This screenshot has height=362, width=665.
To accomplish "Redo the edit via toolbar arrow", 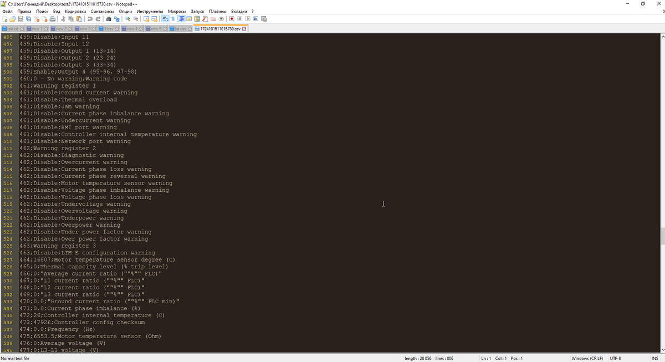I will pos(98,18).
